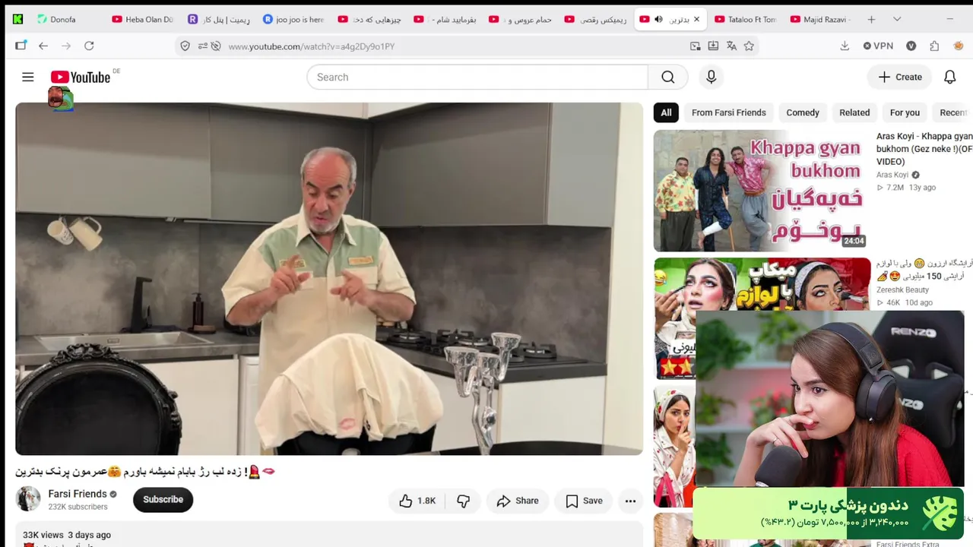Switch to the Heba Olan tab
Screen dimensions: 973x547
click(x=142, y=20)
